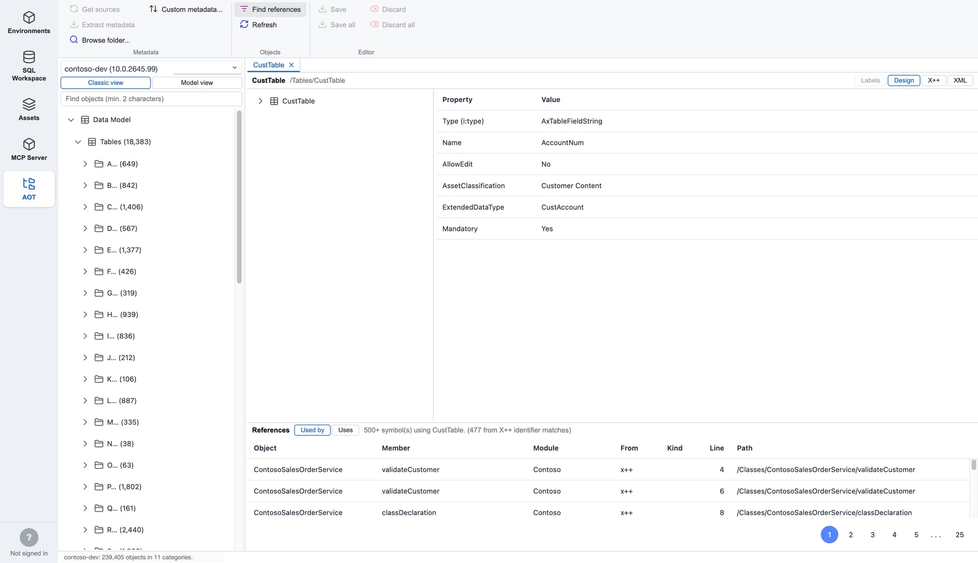Open the Assets sidebar section
978x563 pixels.
pyautogui.click(x=29, y=109)
